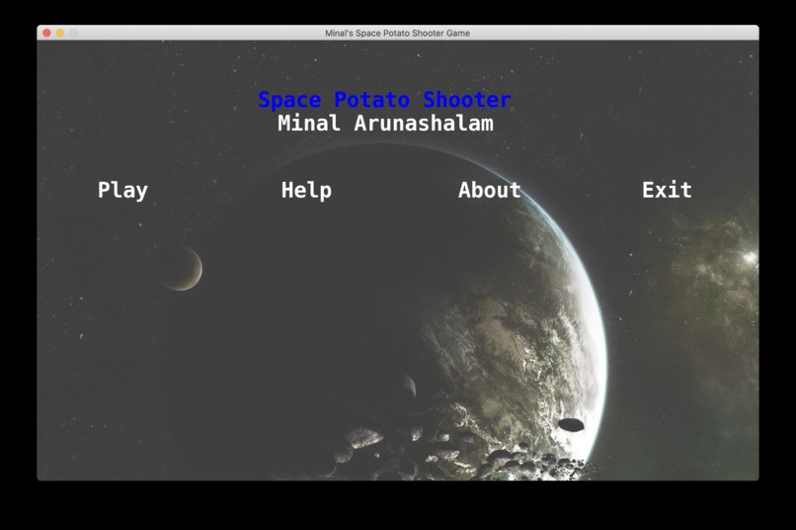This screenshot has height=530, width=796.
Task: Select the About menu option
Action: 490,190
